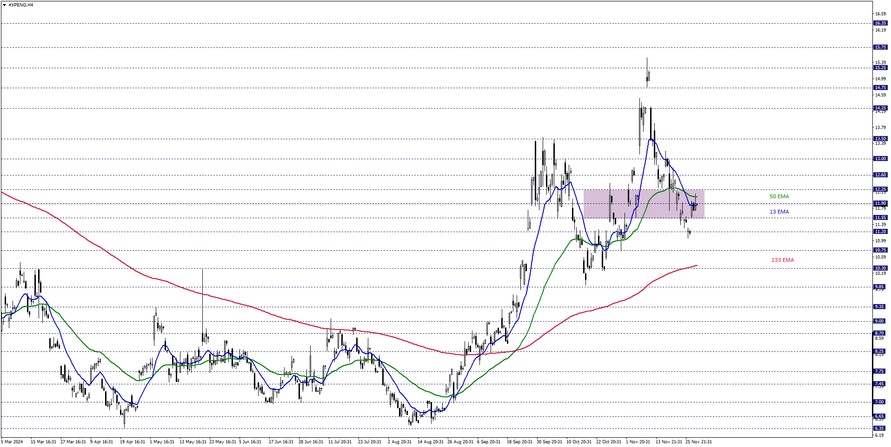Select the 6.35 price level tag
This screenshot has width=891, height=447.
[x=880, y=428]
